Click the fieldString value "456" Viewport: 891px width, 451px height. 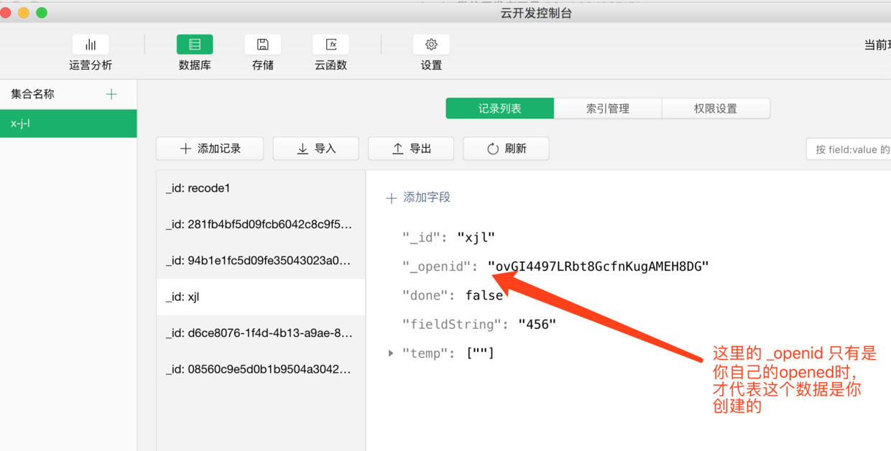click(x=537, y=325)
